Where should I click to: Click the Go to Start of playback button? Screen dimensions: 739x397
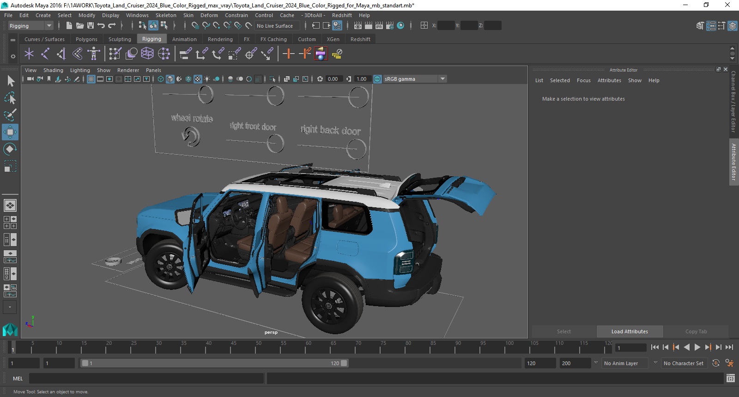(654, 347)
